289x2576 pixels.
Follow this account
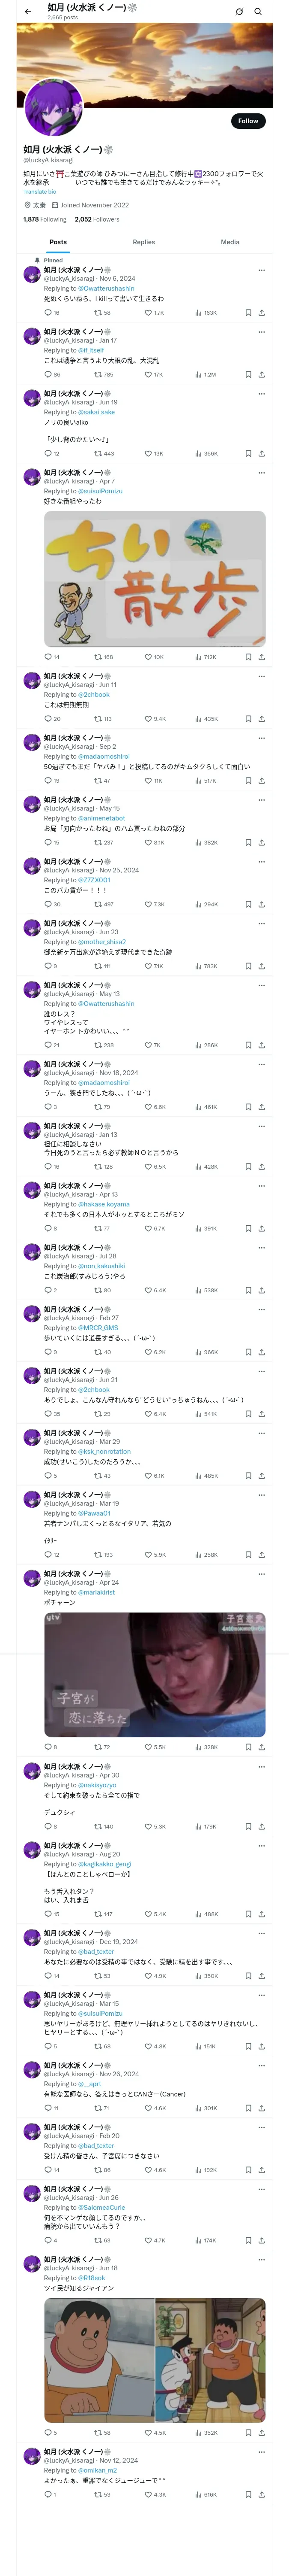248,121
